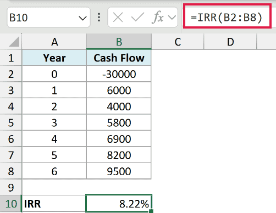Click the three-dot formula bar handle
Screen dimensions: 276x213
point(99,18)
